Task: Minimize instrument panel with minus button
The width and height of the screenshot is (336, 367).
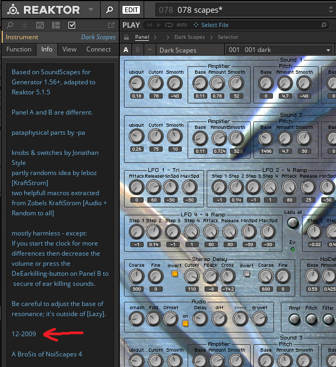Action: pyautogui.click(x=149, y=50)
